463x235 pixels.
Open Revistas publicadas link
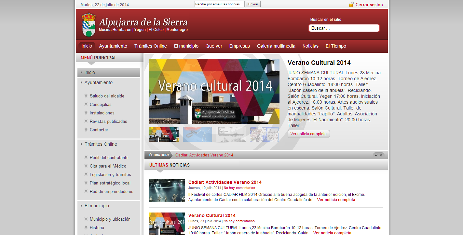click(108, 121)
